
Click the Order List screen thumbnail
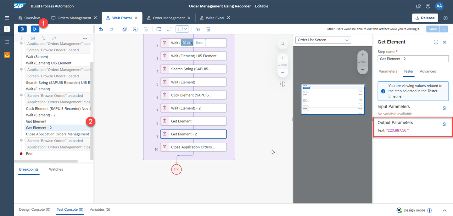(x=333, y=99)
